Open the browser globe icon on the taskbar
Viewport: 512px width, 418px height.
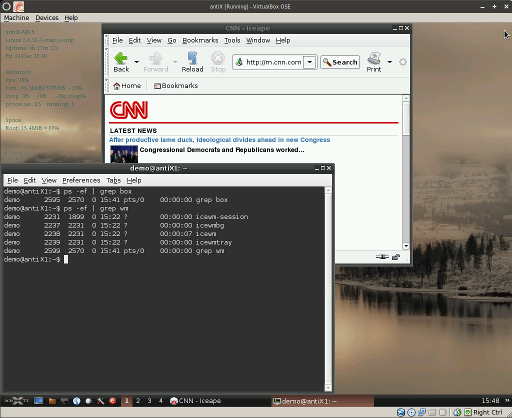pos(76,400)
